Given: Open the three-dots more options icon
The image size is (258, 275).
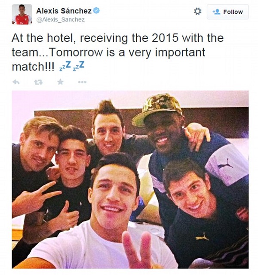Looking at the screenshot, I should 83,82.
